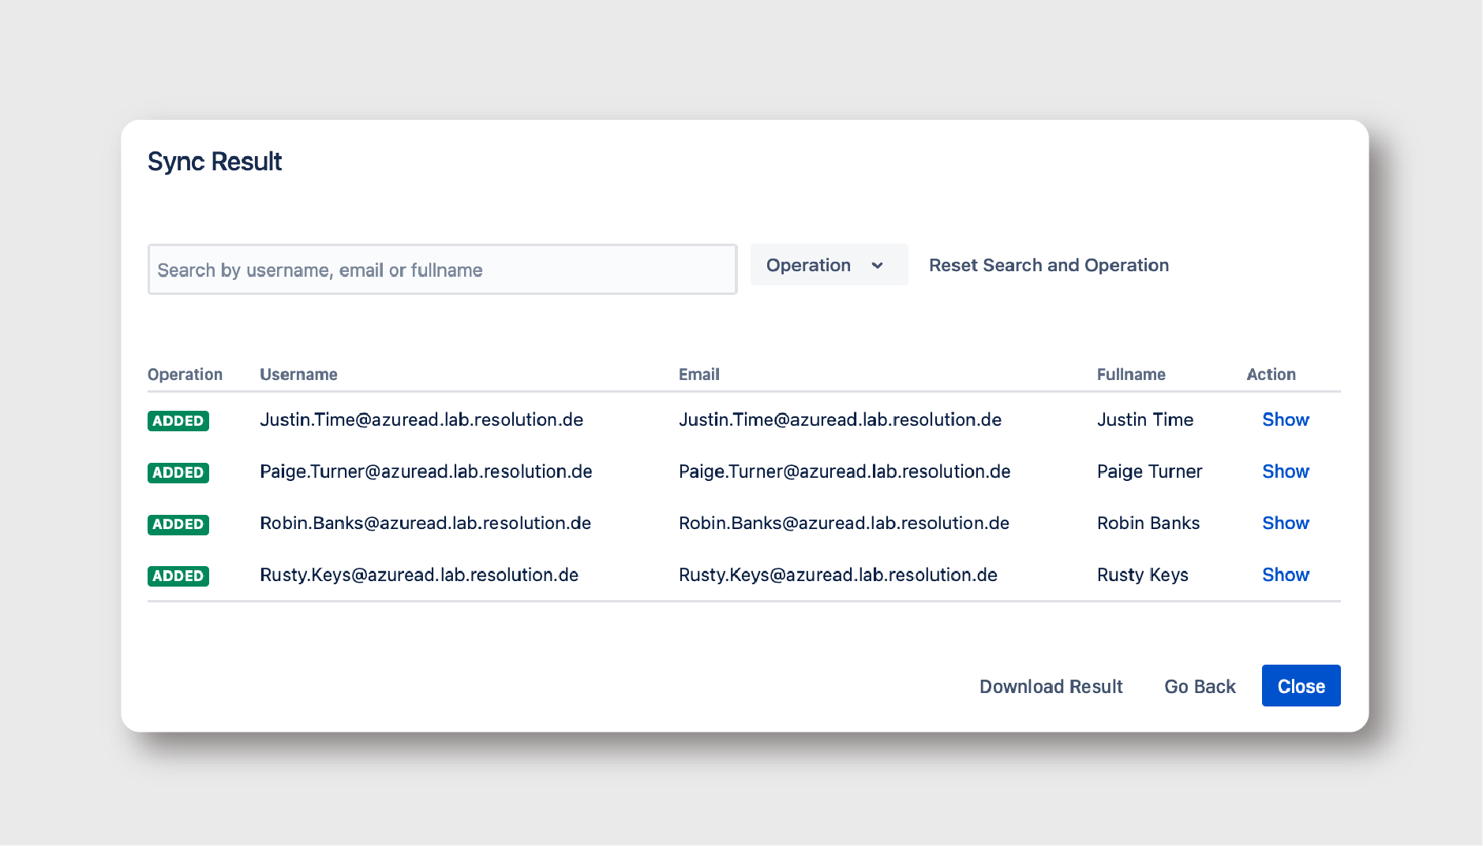Click email cell Justin.Time@azuread.lab.resolution.de

tap(840, 419)
